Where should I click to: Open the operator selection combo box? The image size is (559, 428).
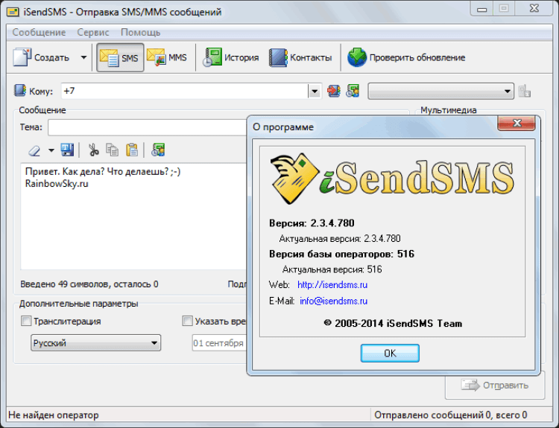[x=440, y=91]
